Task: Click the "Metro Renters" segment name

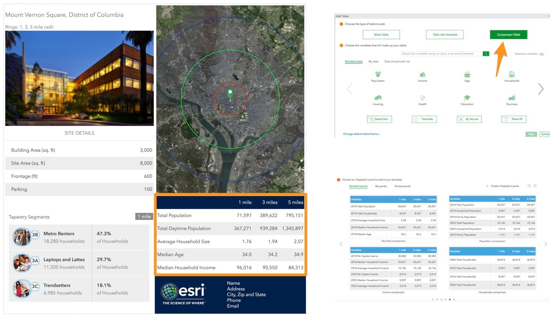Action: [59, 234]
